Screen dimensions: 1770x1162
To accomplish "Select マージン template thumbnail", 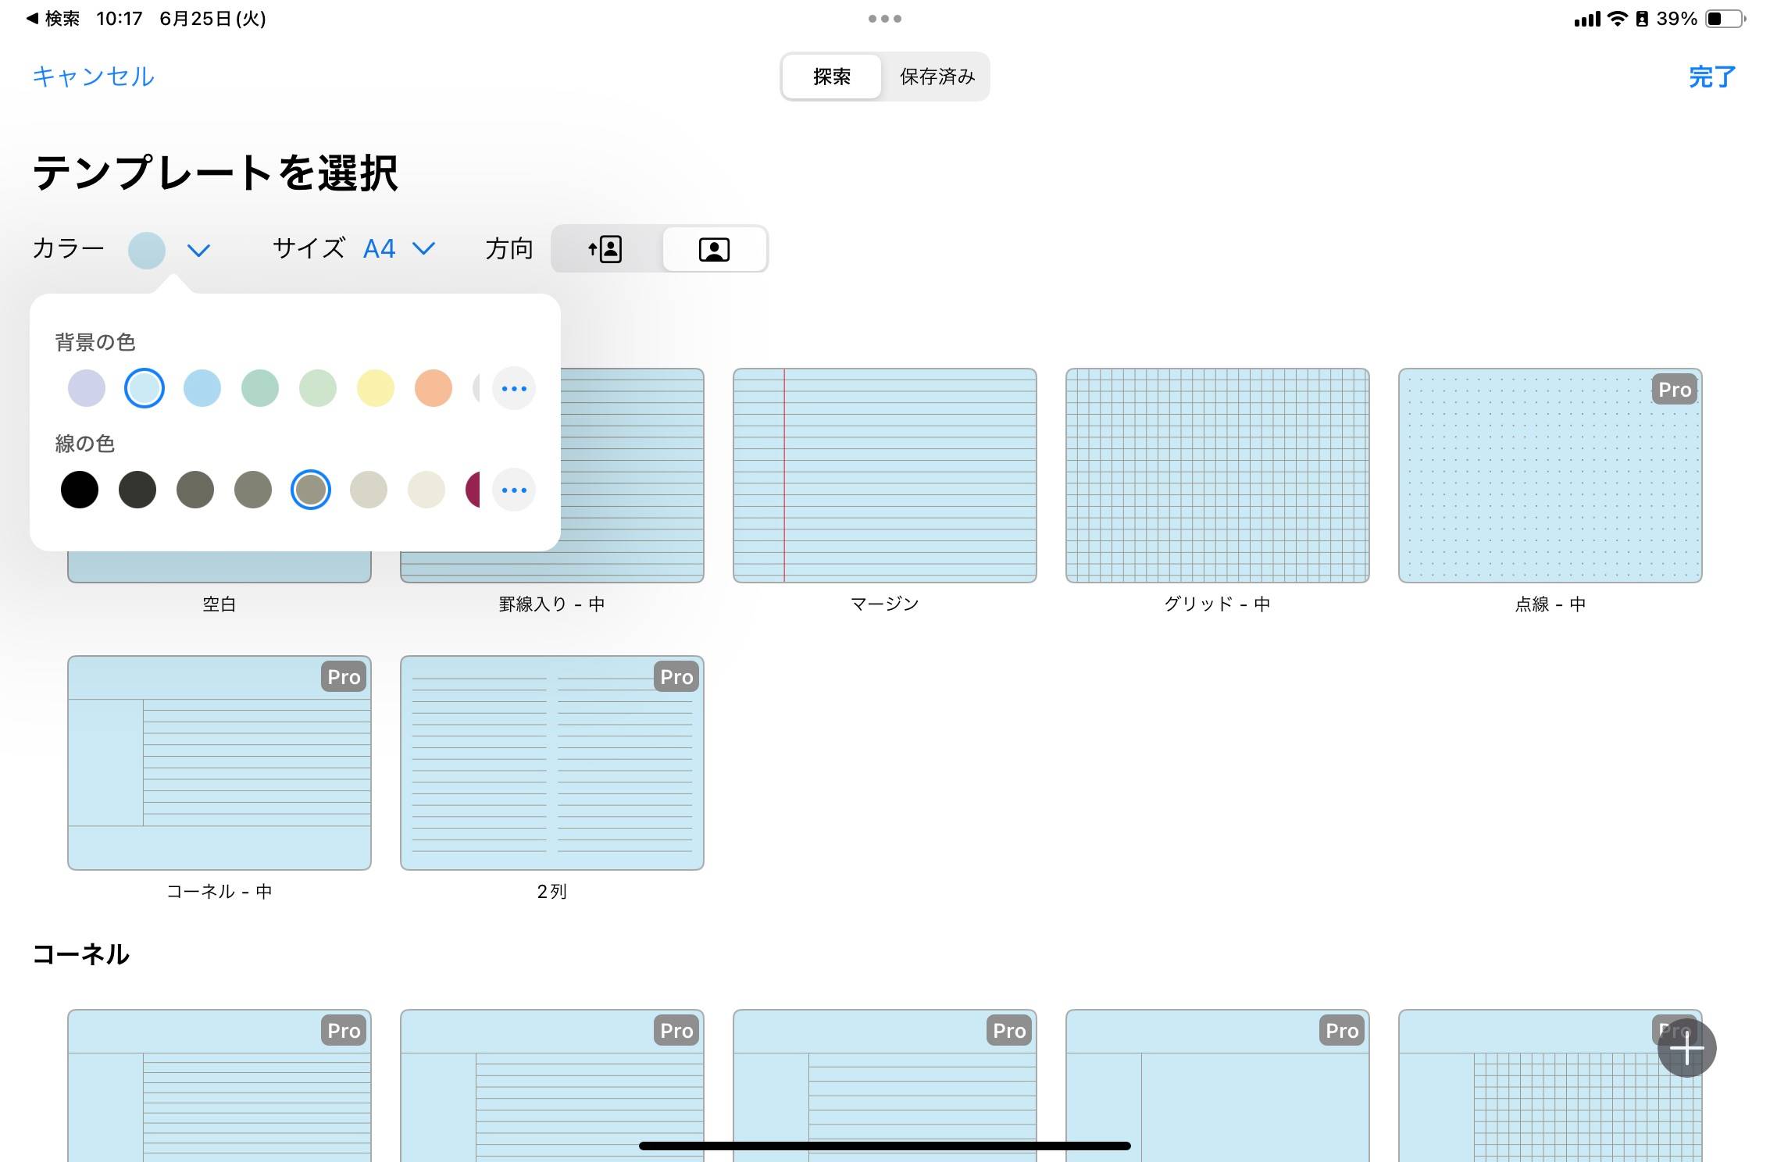I will pos(885,476).
